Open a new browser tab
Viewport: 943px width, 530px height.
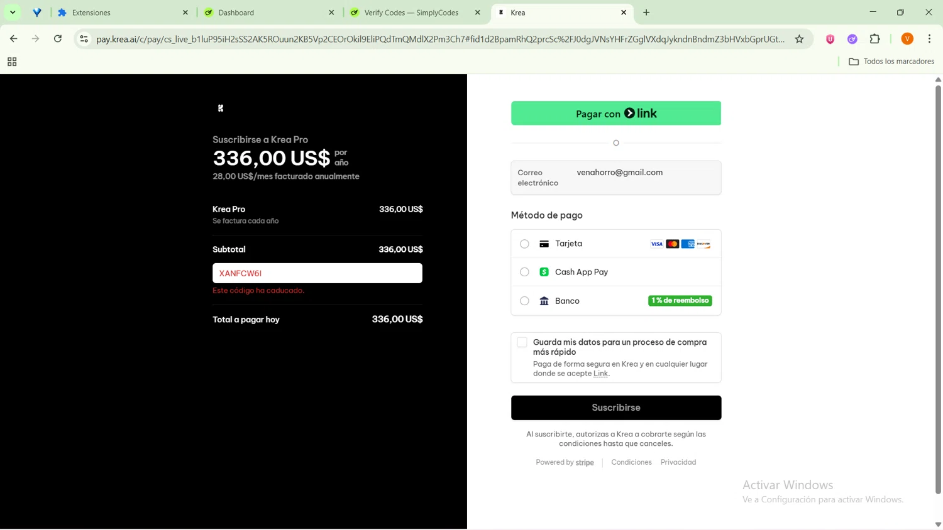point(646,13)
